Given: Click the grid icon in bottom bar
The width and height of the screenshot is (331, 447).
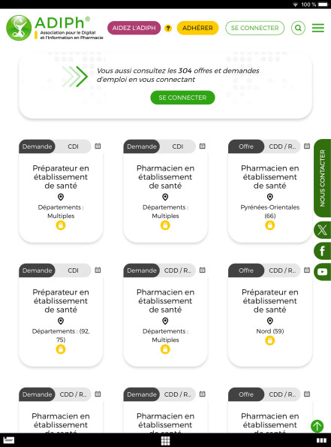Looking at the screenshot, I should [165, 440].
